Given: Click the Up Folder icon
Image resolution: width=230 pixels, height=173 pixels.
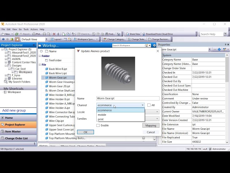Looking at the screenshot, I should coord(12,39).
